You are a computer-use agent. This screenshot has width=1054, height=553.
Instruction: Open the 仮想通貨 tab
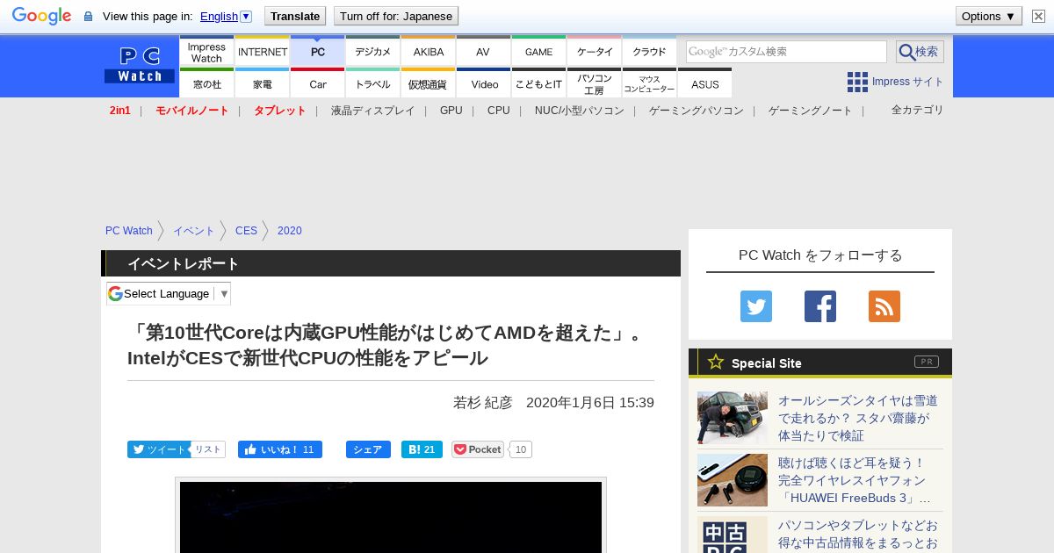[x=429, y=83]
